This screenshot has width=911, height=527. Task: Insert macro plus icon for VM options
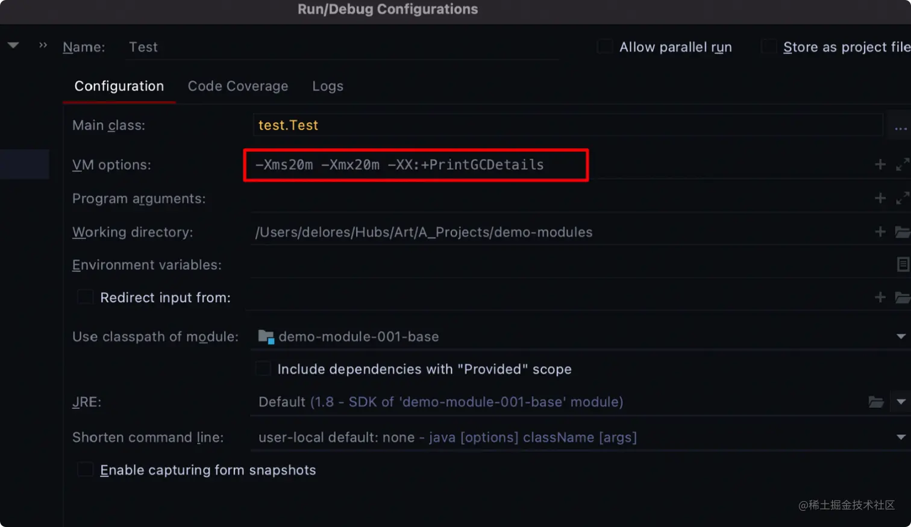pyautogui.click(x=880, y=164)
